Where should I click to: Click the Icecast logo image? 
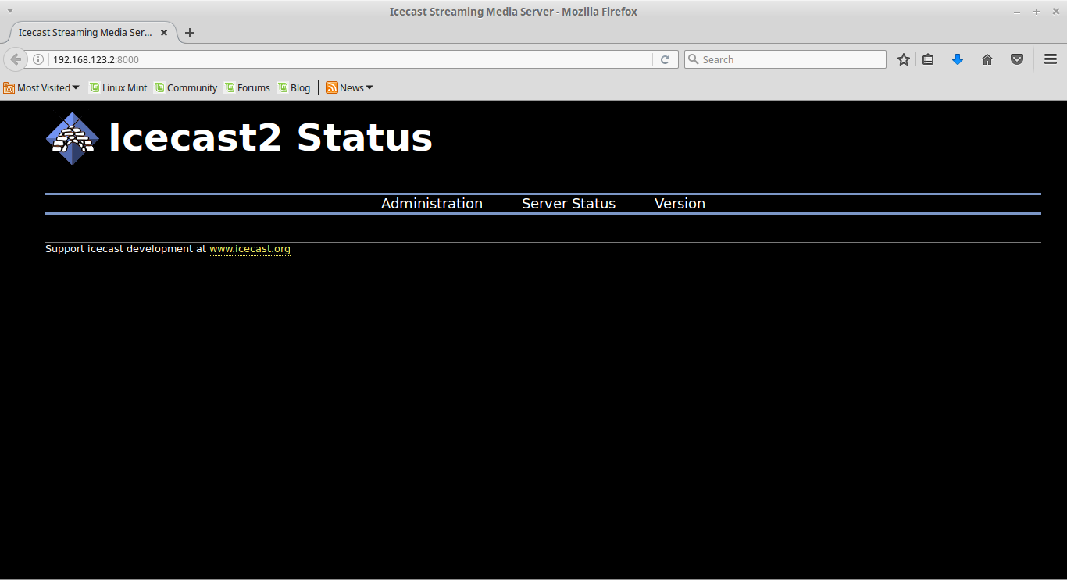[x=73, y=138]
